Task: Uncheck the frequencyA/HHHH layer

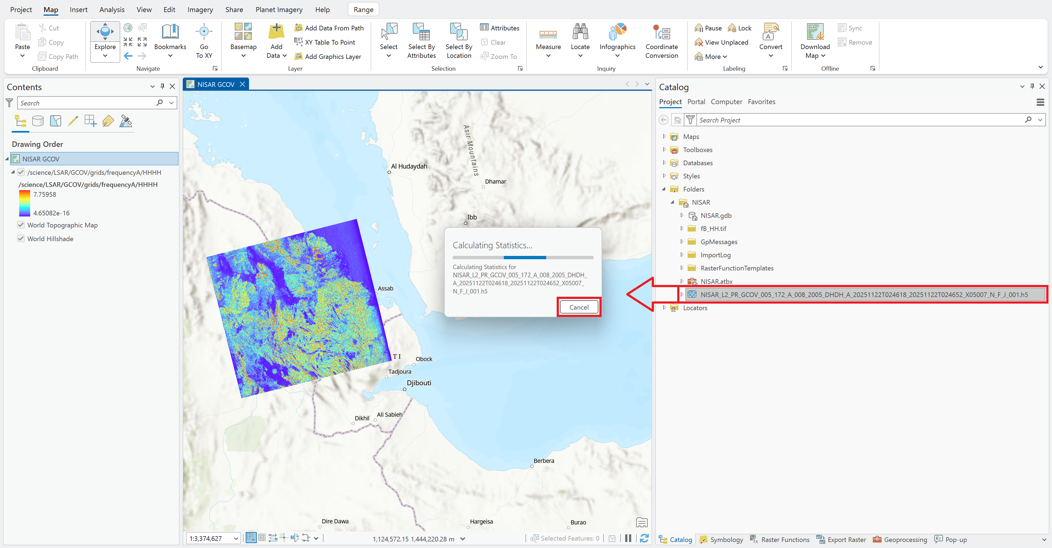Action: (x=21, y=172)
